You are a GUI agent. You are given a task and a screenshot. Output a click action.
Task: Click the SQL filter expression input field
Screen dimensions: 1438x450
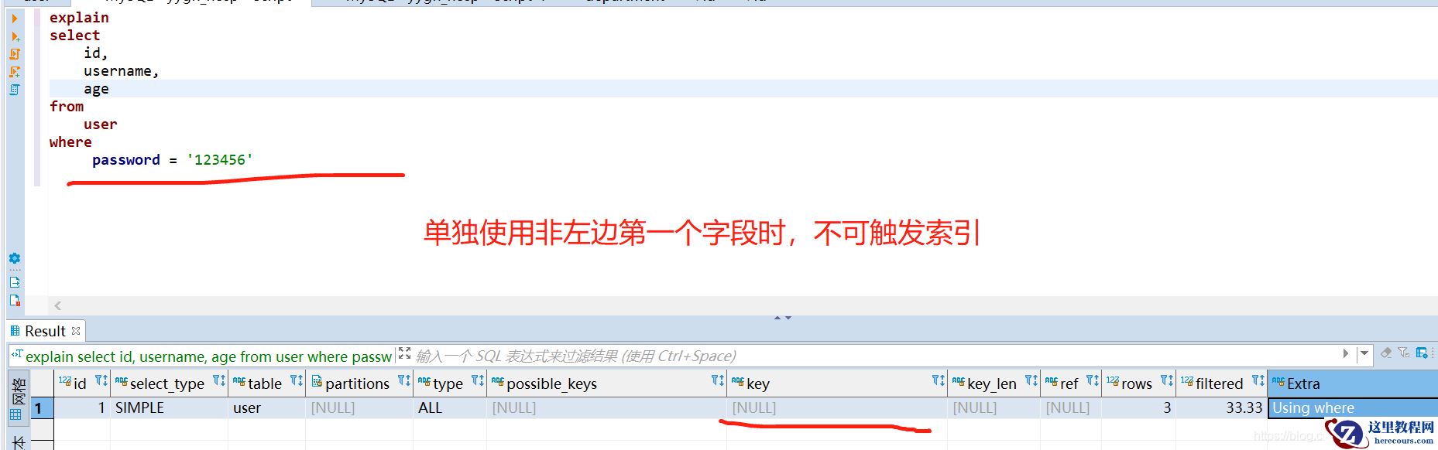(875, 356)
